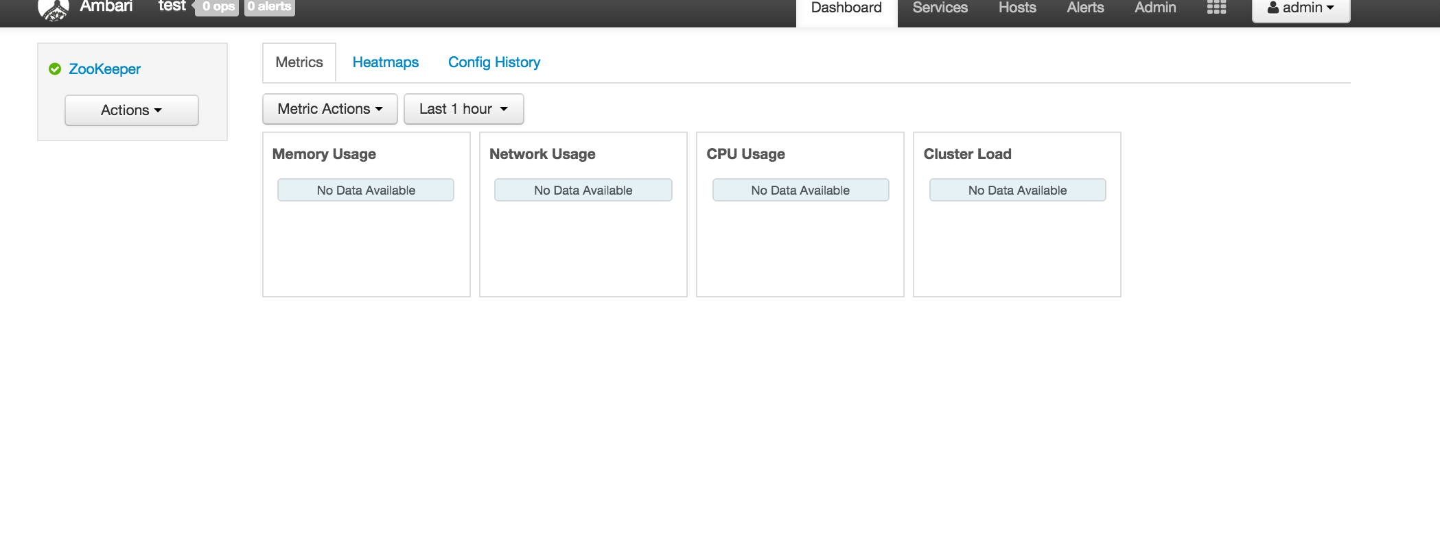The width and height of the screenshot is (1440, 551).
Task: Switch to the Heatmaps tab
Action: coord(386,62)
